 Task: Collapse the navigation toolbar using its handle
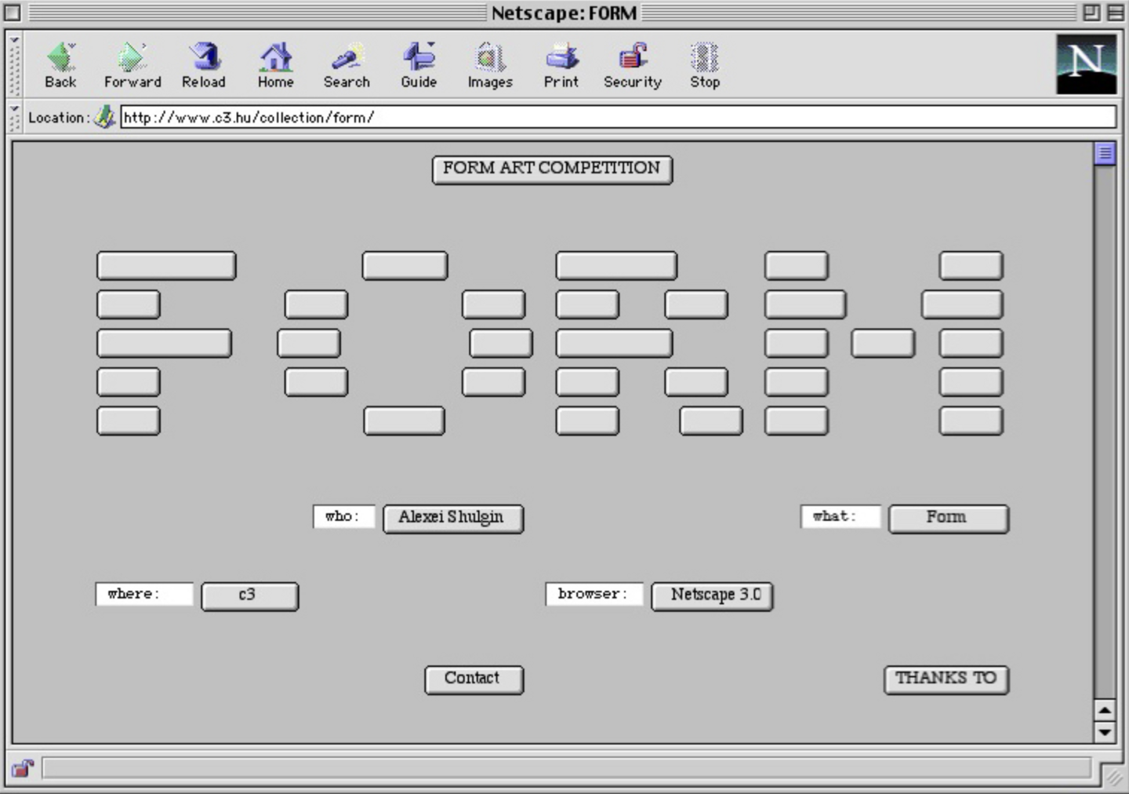coord(14,64)
